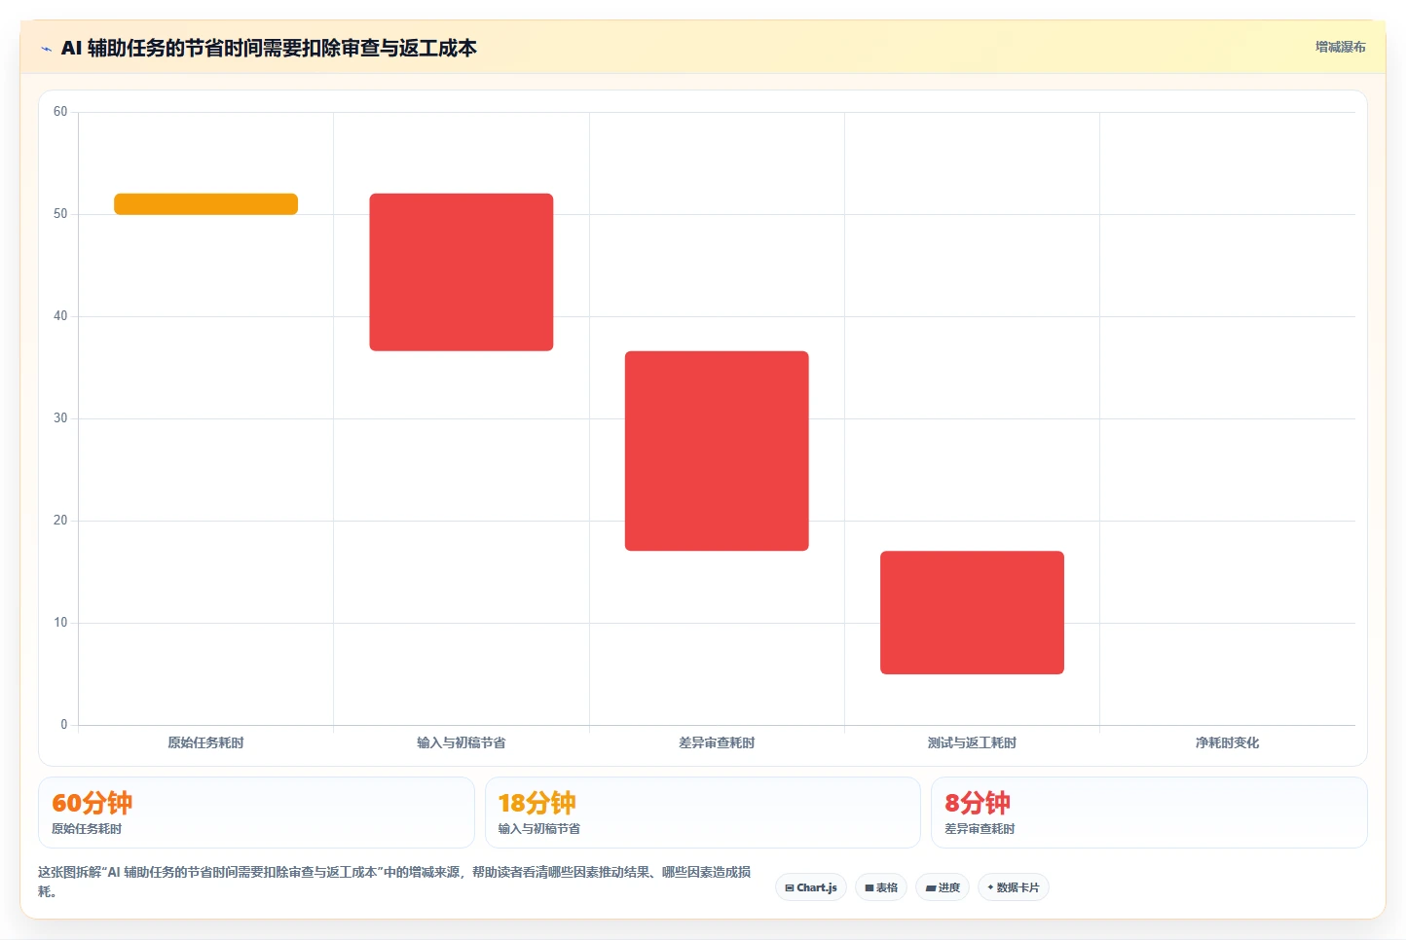
Task: Click the 输入与初稿节省 axis label under chart
Action: [x=462, y=742]
